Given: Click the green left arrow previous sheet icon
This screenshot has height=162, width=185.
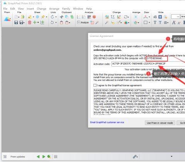Looking at the screenshot, I should coord(38,157).
